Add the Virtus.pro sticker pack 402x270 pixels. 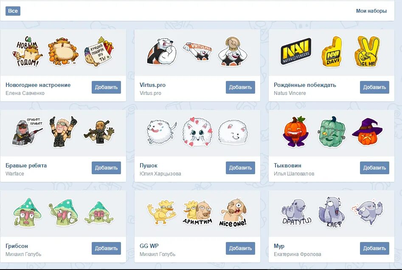[x=240, y=87]
